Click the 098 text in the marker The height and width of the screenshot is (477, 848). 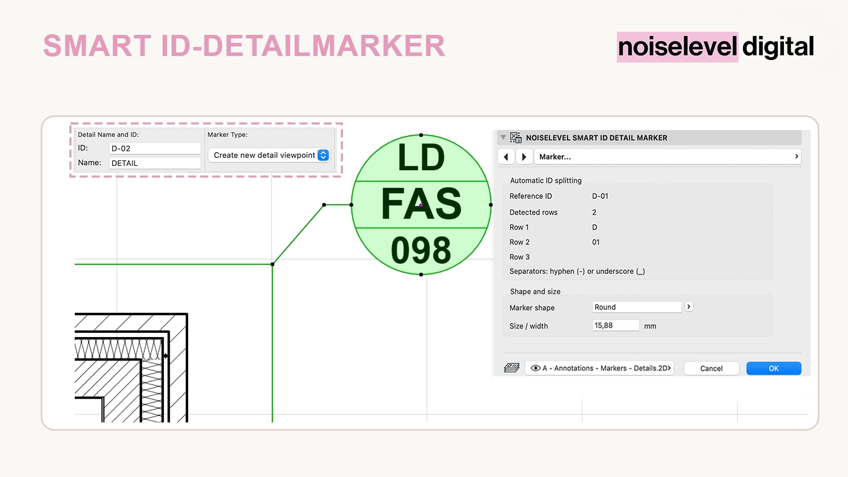pyautogui.click(x=421, y=250)
